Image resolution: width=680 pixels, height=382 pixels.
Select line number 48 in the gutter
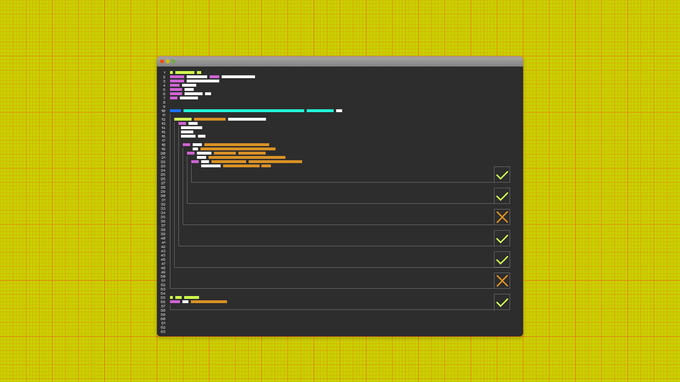click(163, 268)
